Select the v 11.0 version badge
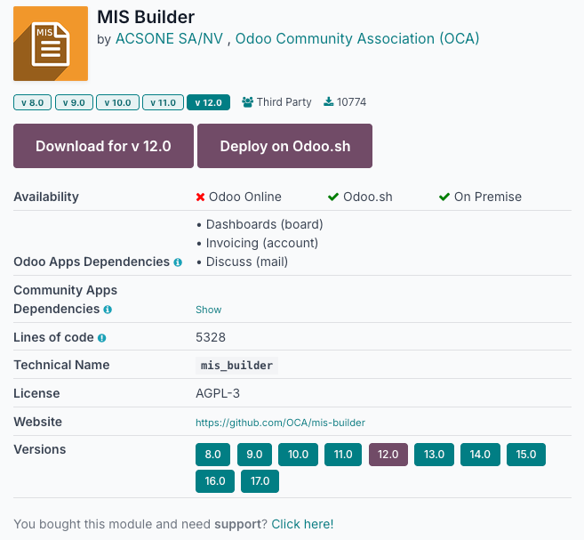This screenshot has width=584, height=540. (x=164, y=102)
